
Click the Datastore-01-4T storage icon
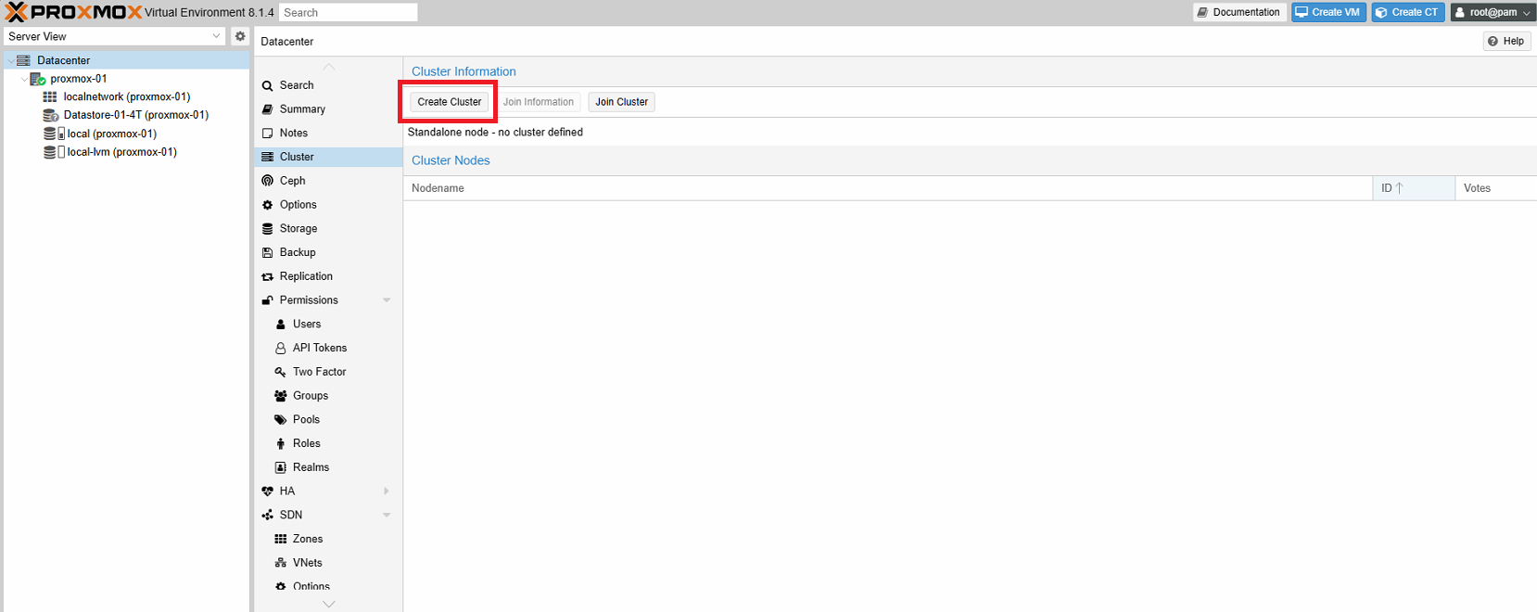[51, 115]
